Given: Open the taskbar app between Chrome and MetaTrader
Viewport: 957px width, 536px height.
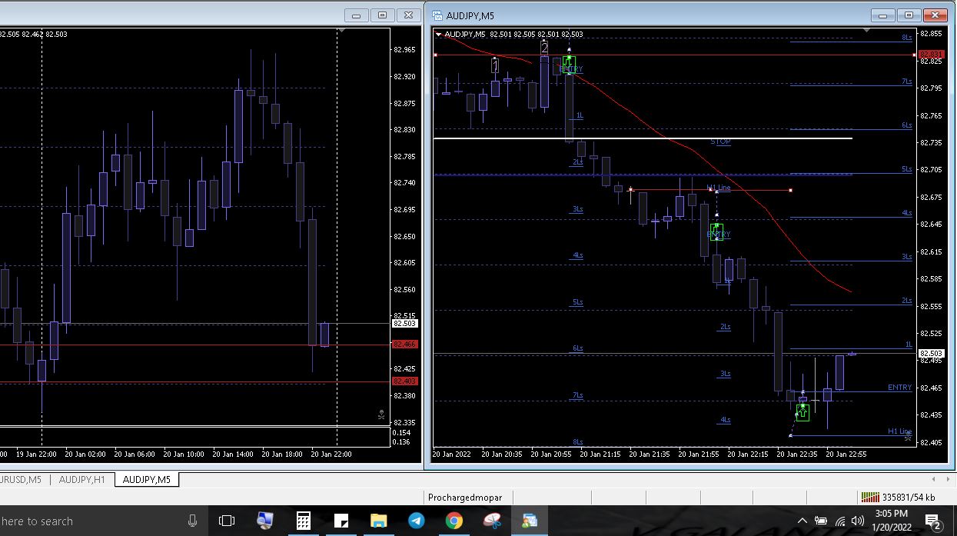Looking at the screenshot, I should click(492, 521).
